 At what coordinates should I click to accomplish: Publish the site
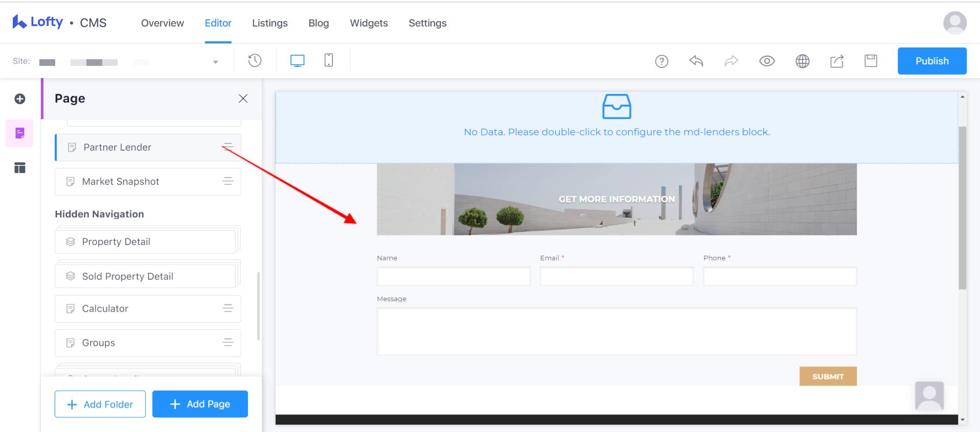tap(932, 61)
